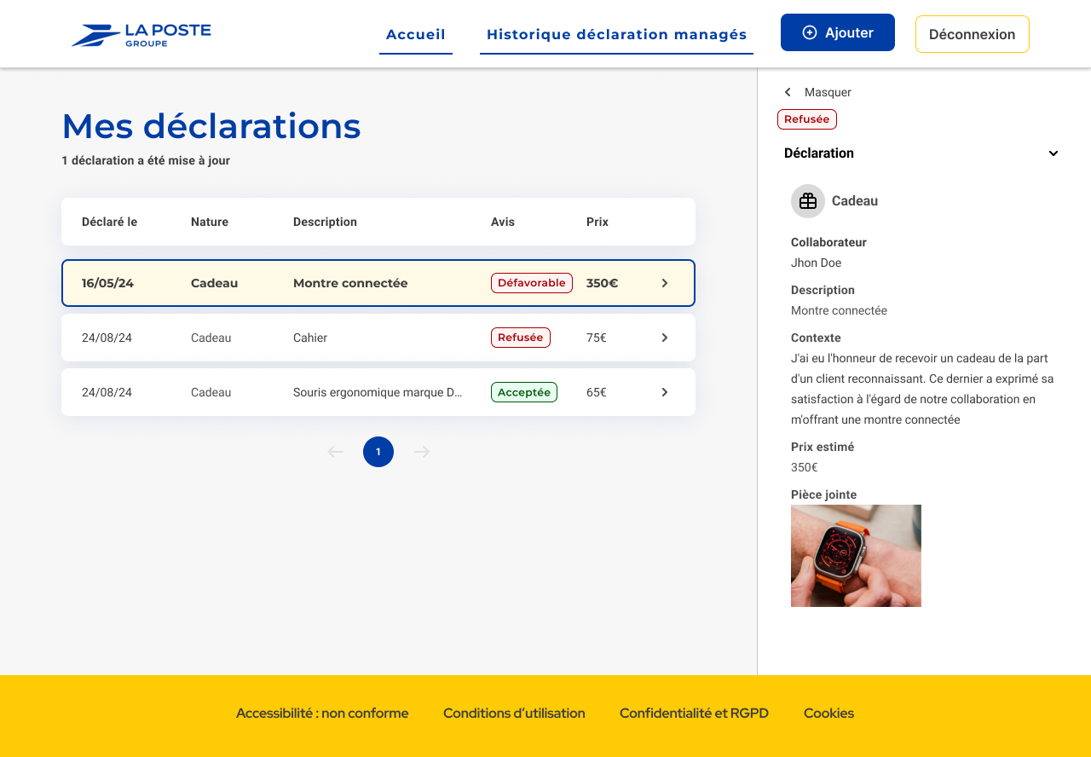Go to previous page arrow
This screenshot has height=757, width=1091.
coord(335,452)
